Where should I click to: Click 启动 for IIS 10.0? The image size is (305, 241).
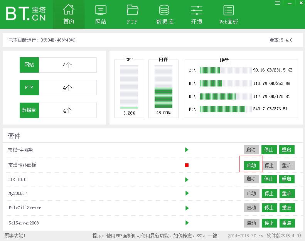tap(251, 179)
